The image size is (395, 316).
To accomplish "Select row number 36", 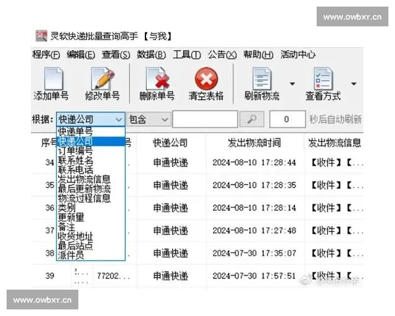I will coord(50,208).
